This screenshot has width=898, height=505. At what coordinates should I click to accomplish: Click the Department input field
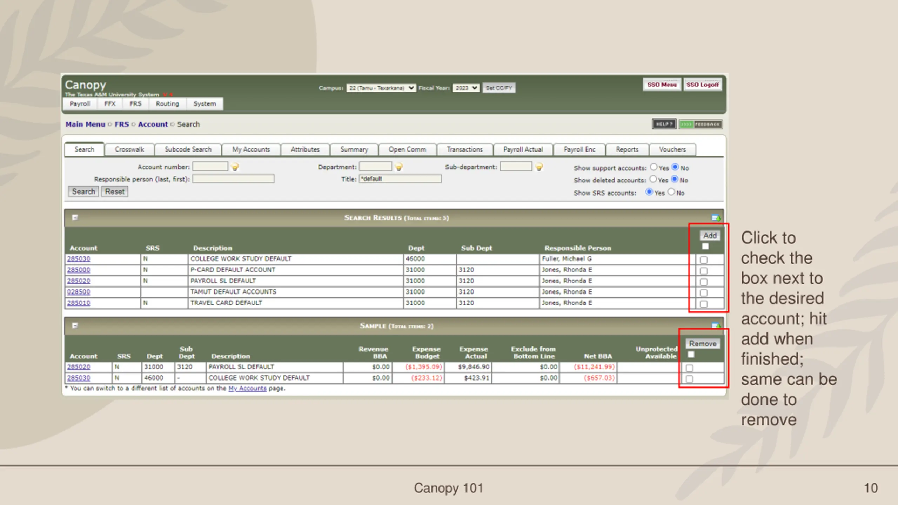(x=375, y=166)
